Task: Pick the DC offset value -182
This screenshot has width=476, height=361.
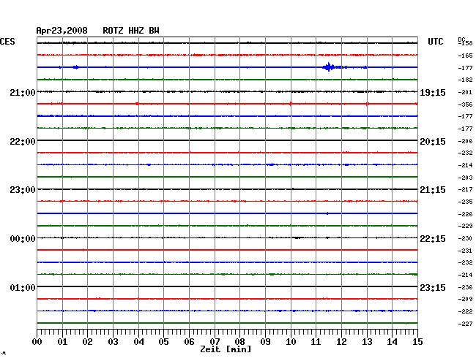Action: tap(465, 80)
